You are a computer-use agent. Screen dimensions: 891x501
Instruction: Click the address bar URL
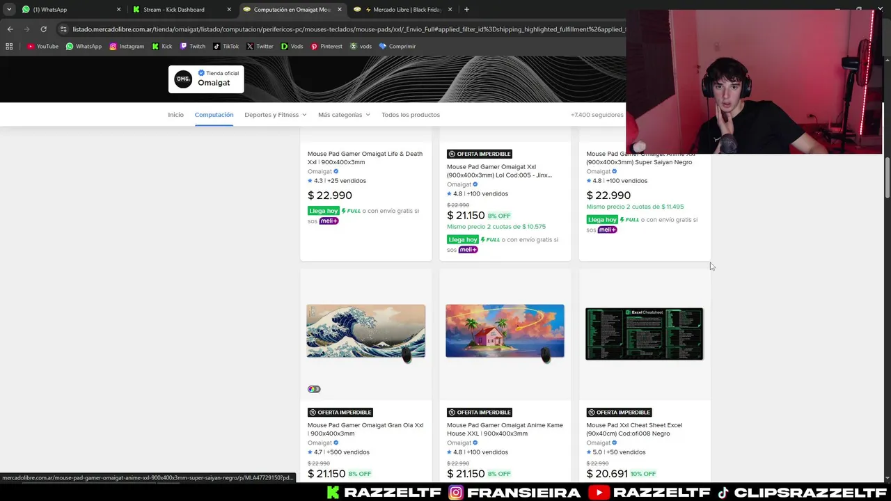[x=348, y=29]
